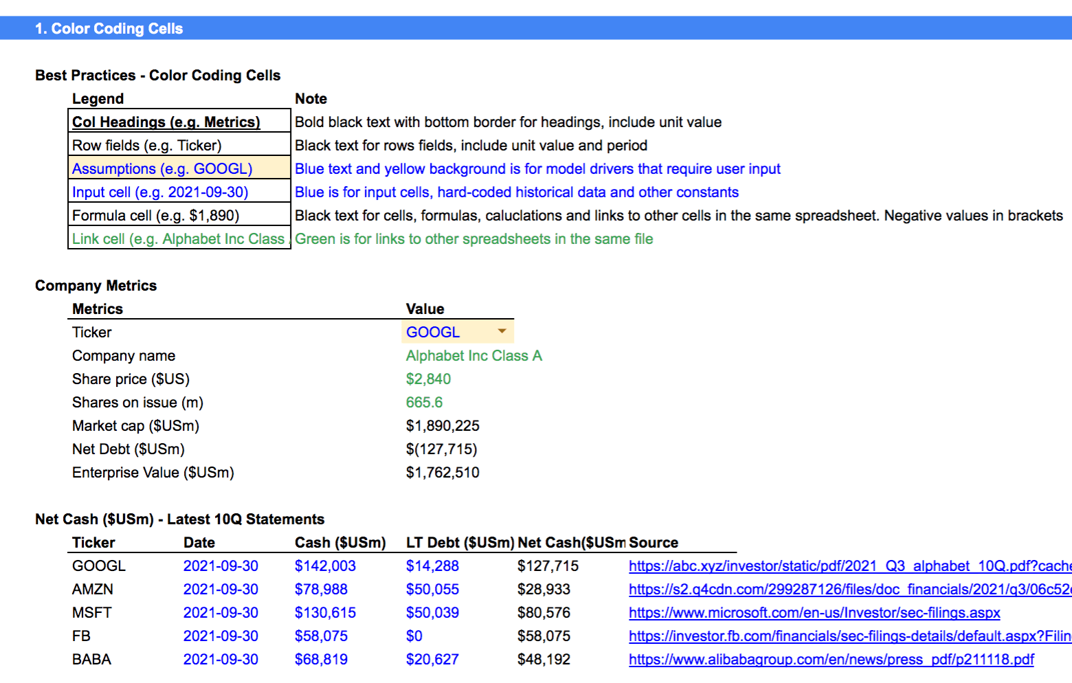Select the FB ticker cell in the table

[x=81, y=636]
